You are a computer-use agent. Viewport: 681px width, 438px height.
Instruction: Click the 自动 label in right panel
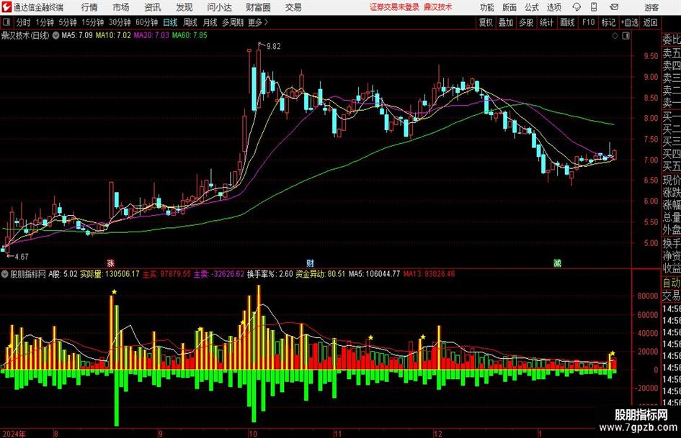click(x=672, y=283)
